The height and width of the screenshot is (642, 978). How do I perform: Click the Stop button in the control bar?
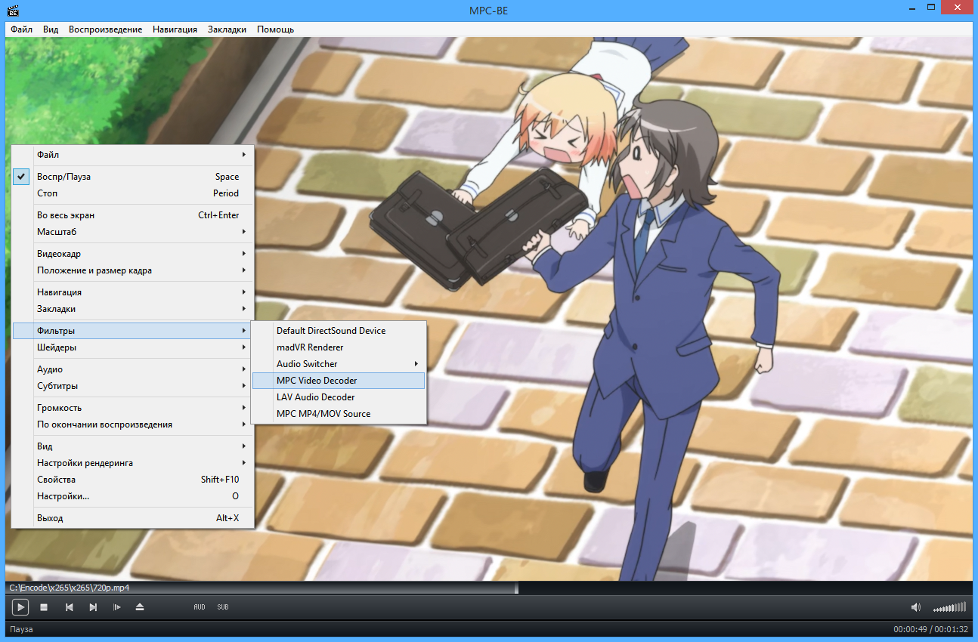(44, 607)
